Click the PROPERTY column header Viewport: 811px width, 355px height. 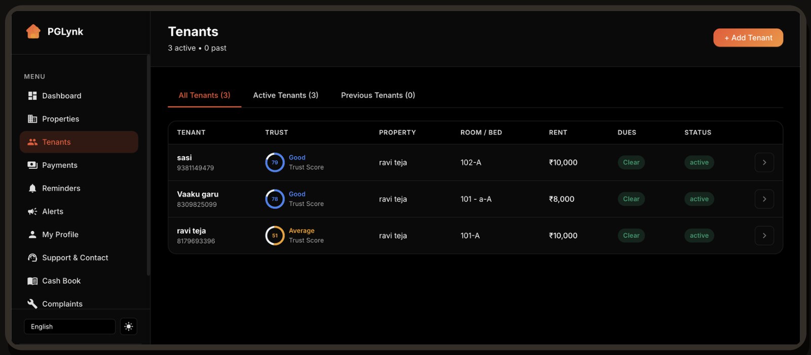(397, 132)
